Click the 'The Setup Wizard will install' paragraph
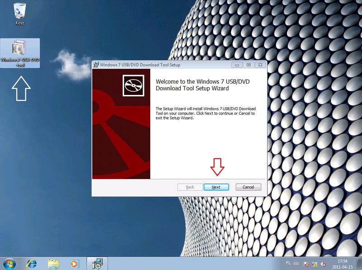The height and width of the screenshot is (270, 362). coord(206,114)
